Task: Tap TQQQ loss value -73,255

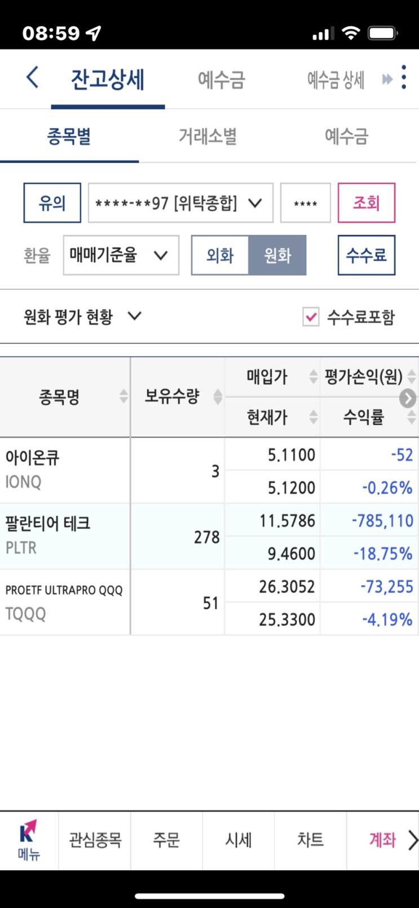Action: pos(387,586)
